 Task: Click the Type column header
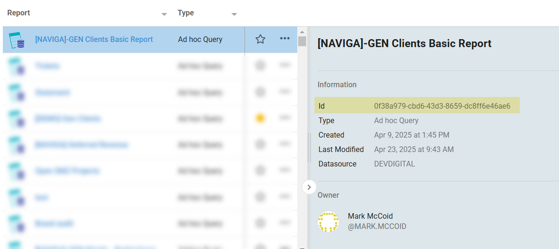tap(186, 13)
